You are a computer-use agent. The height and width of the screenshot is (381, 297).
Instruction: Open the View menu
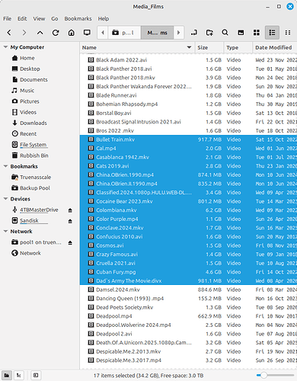(39, 18)
